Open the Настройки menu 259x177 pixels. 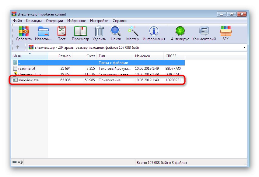point(99,21)
